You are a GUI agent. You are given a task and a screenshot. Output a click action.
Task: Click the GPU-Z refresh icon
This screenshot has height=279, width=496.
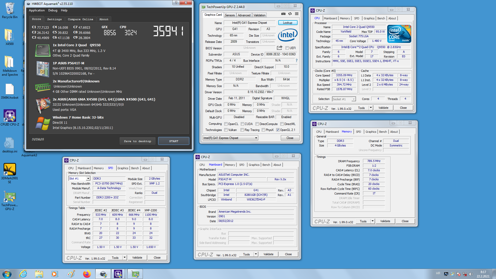point(290,14)
